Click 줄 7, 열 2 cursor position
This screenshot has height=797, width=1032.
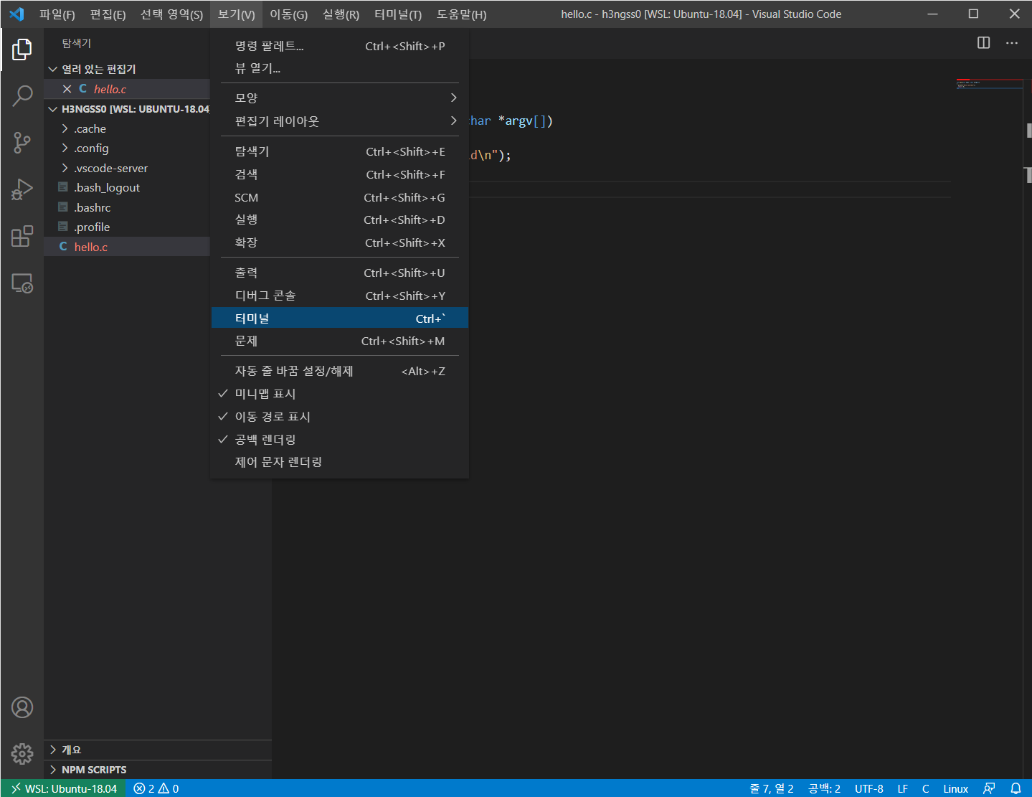(771, 788)
